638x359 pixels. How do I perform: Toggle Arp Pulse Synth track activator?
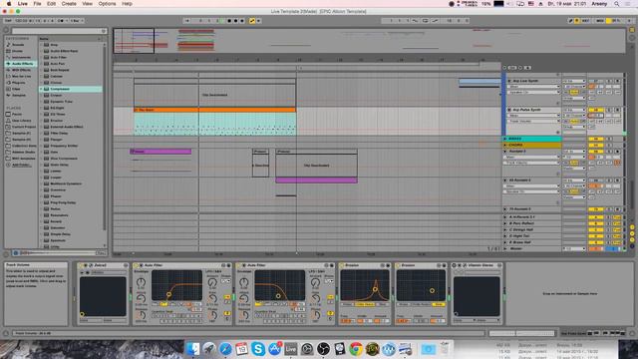[x=596, y=110]
